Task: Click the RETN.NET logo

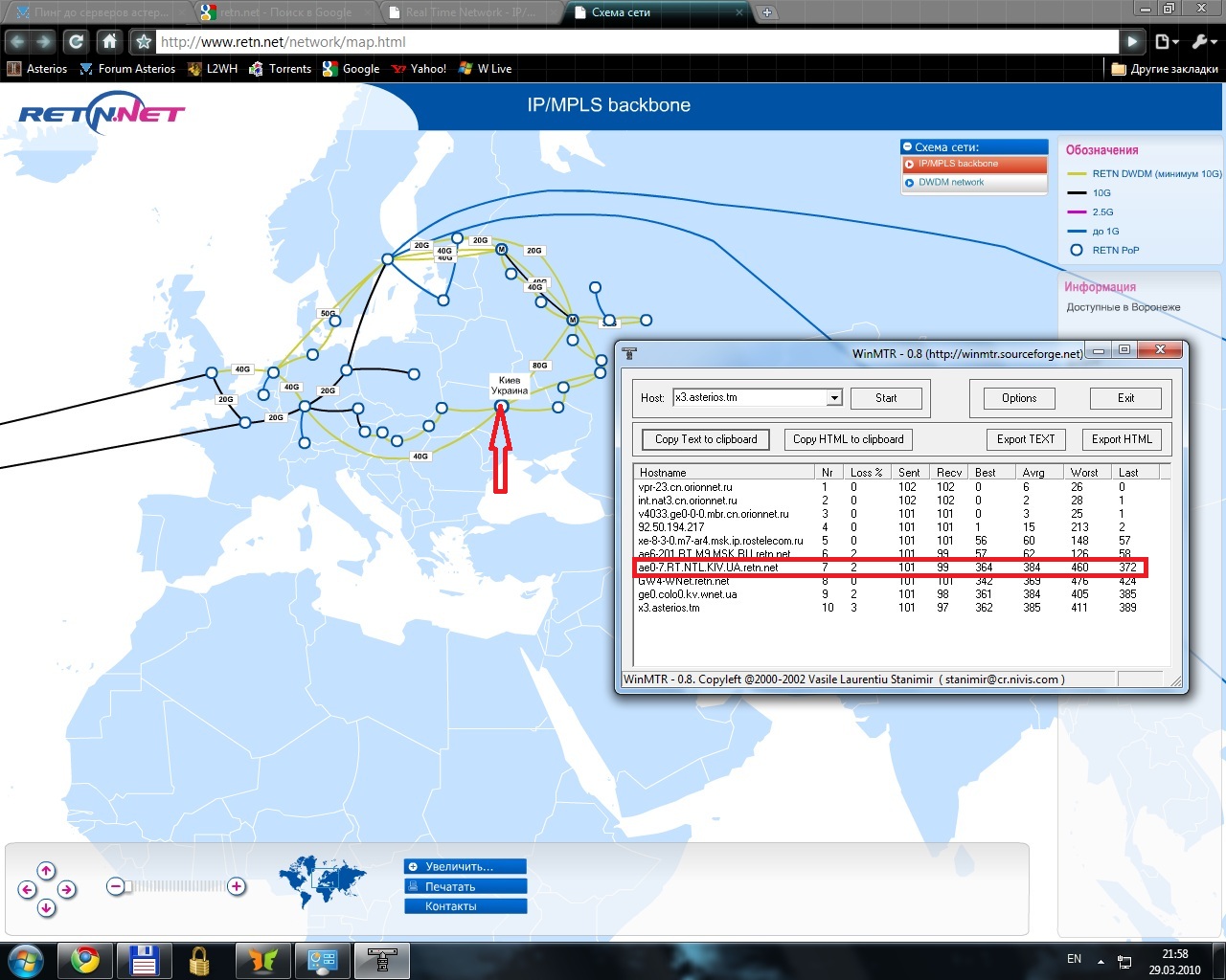Action: 102,112
